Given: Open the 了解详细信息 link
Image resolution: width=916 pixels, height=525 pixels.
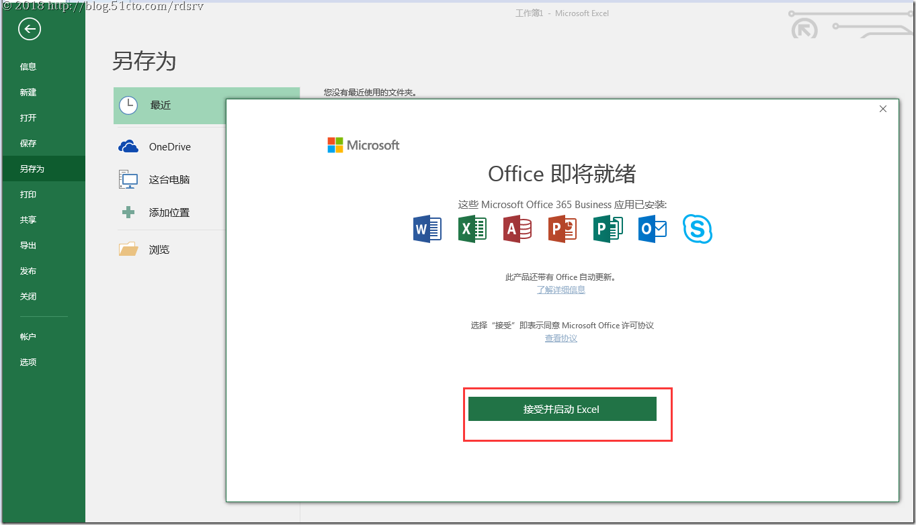Looking at the screenshot, I should coord(560,290).
